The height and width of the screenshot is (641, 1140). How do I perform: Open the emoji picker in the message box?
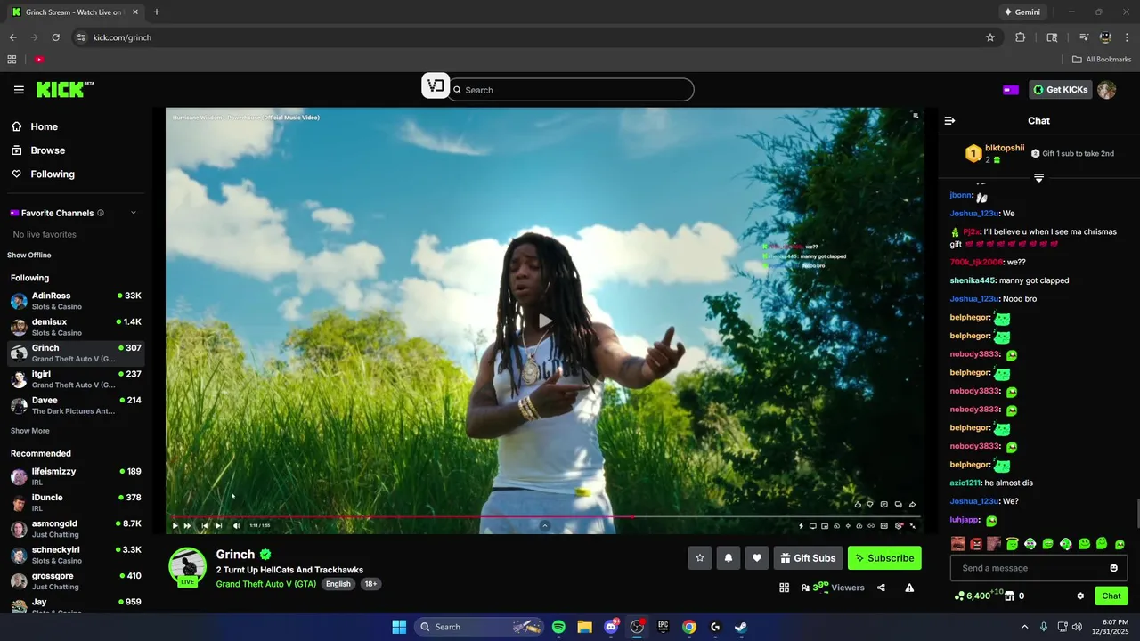click(1113, 568)
